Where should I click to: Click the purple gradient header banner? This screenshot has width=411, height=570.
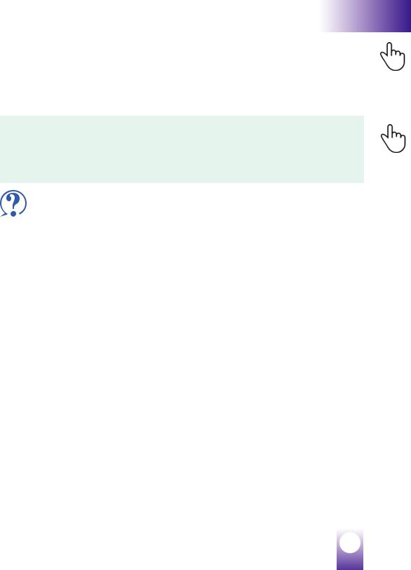tap(365, 16)
